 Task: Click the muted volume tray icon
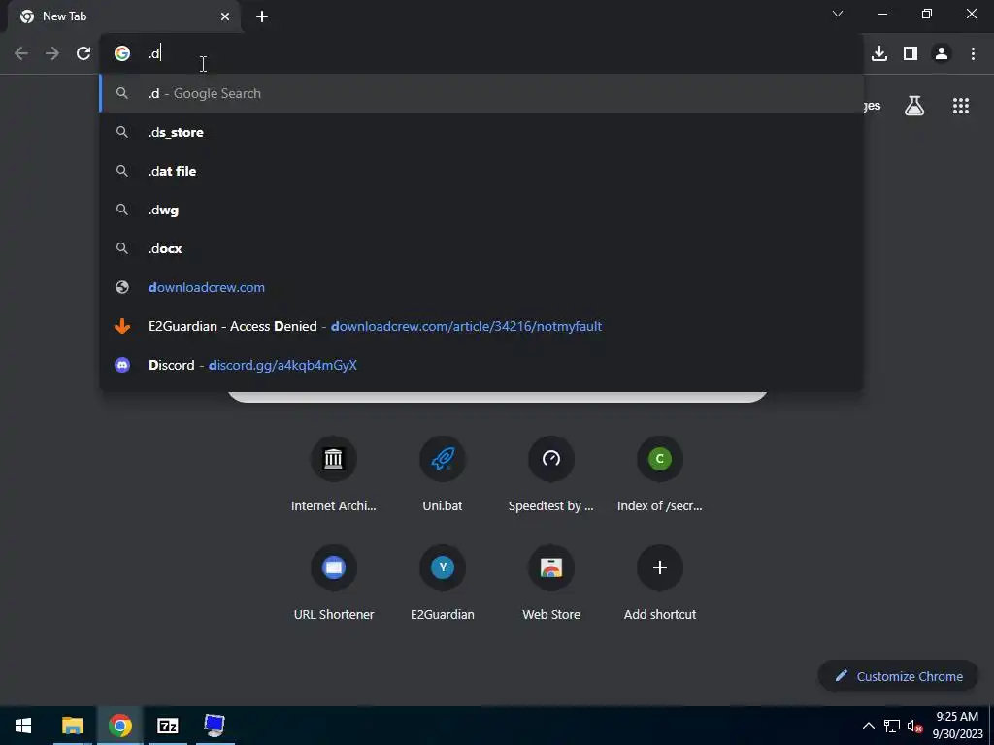point(914,726)
